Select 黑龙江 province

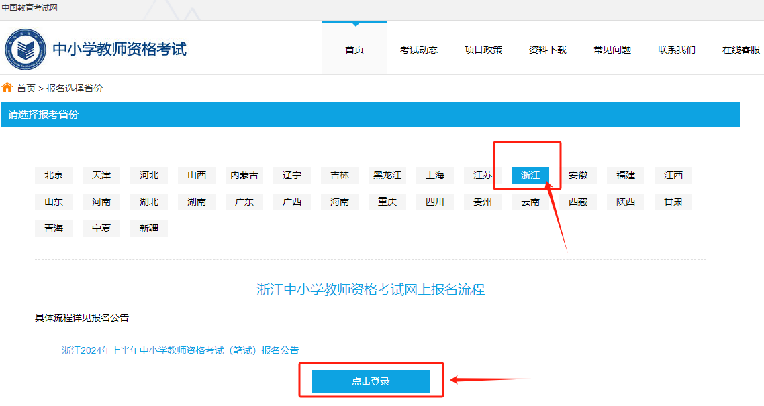tap(387, 175)
